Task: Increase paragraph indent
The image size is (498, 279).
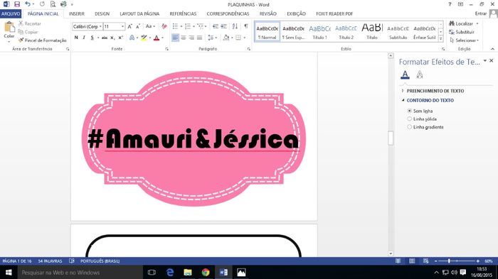Action: tap(224, 26)
